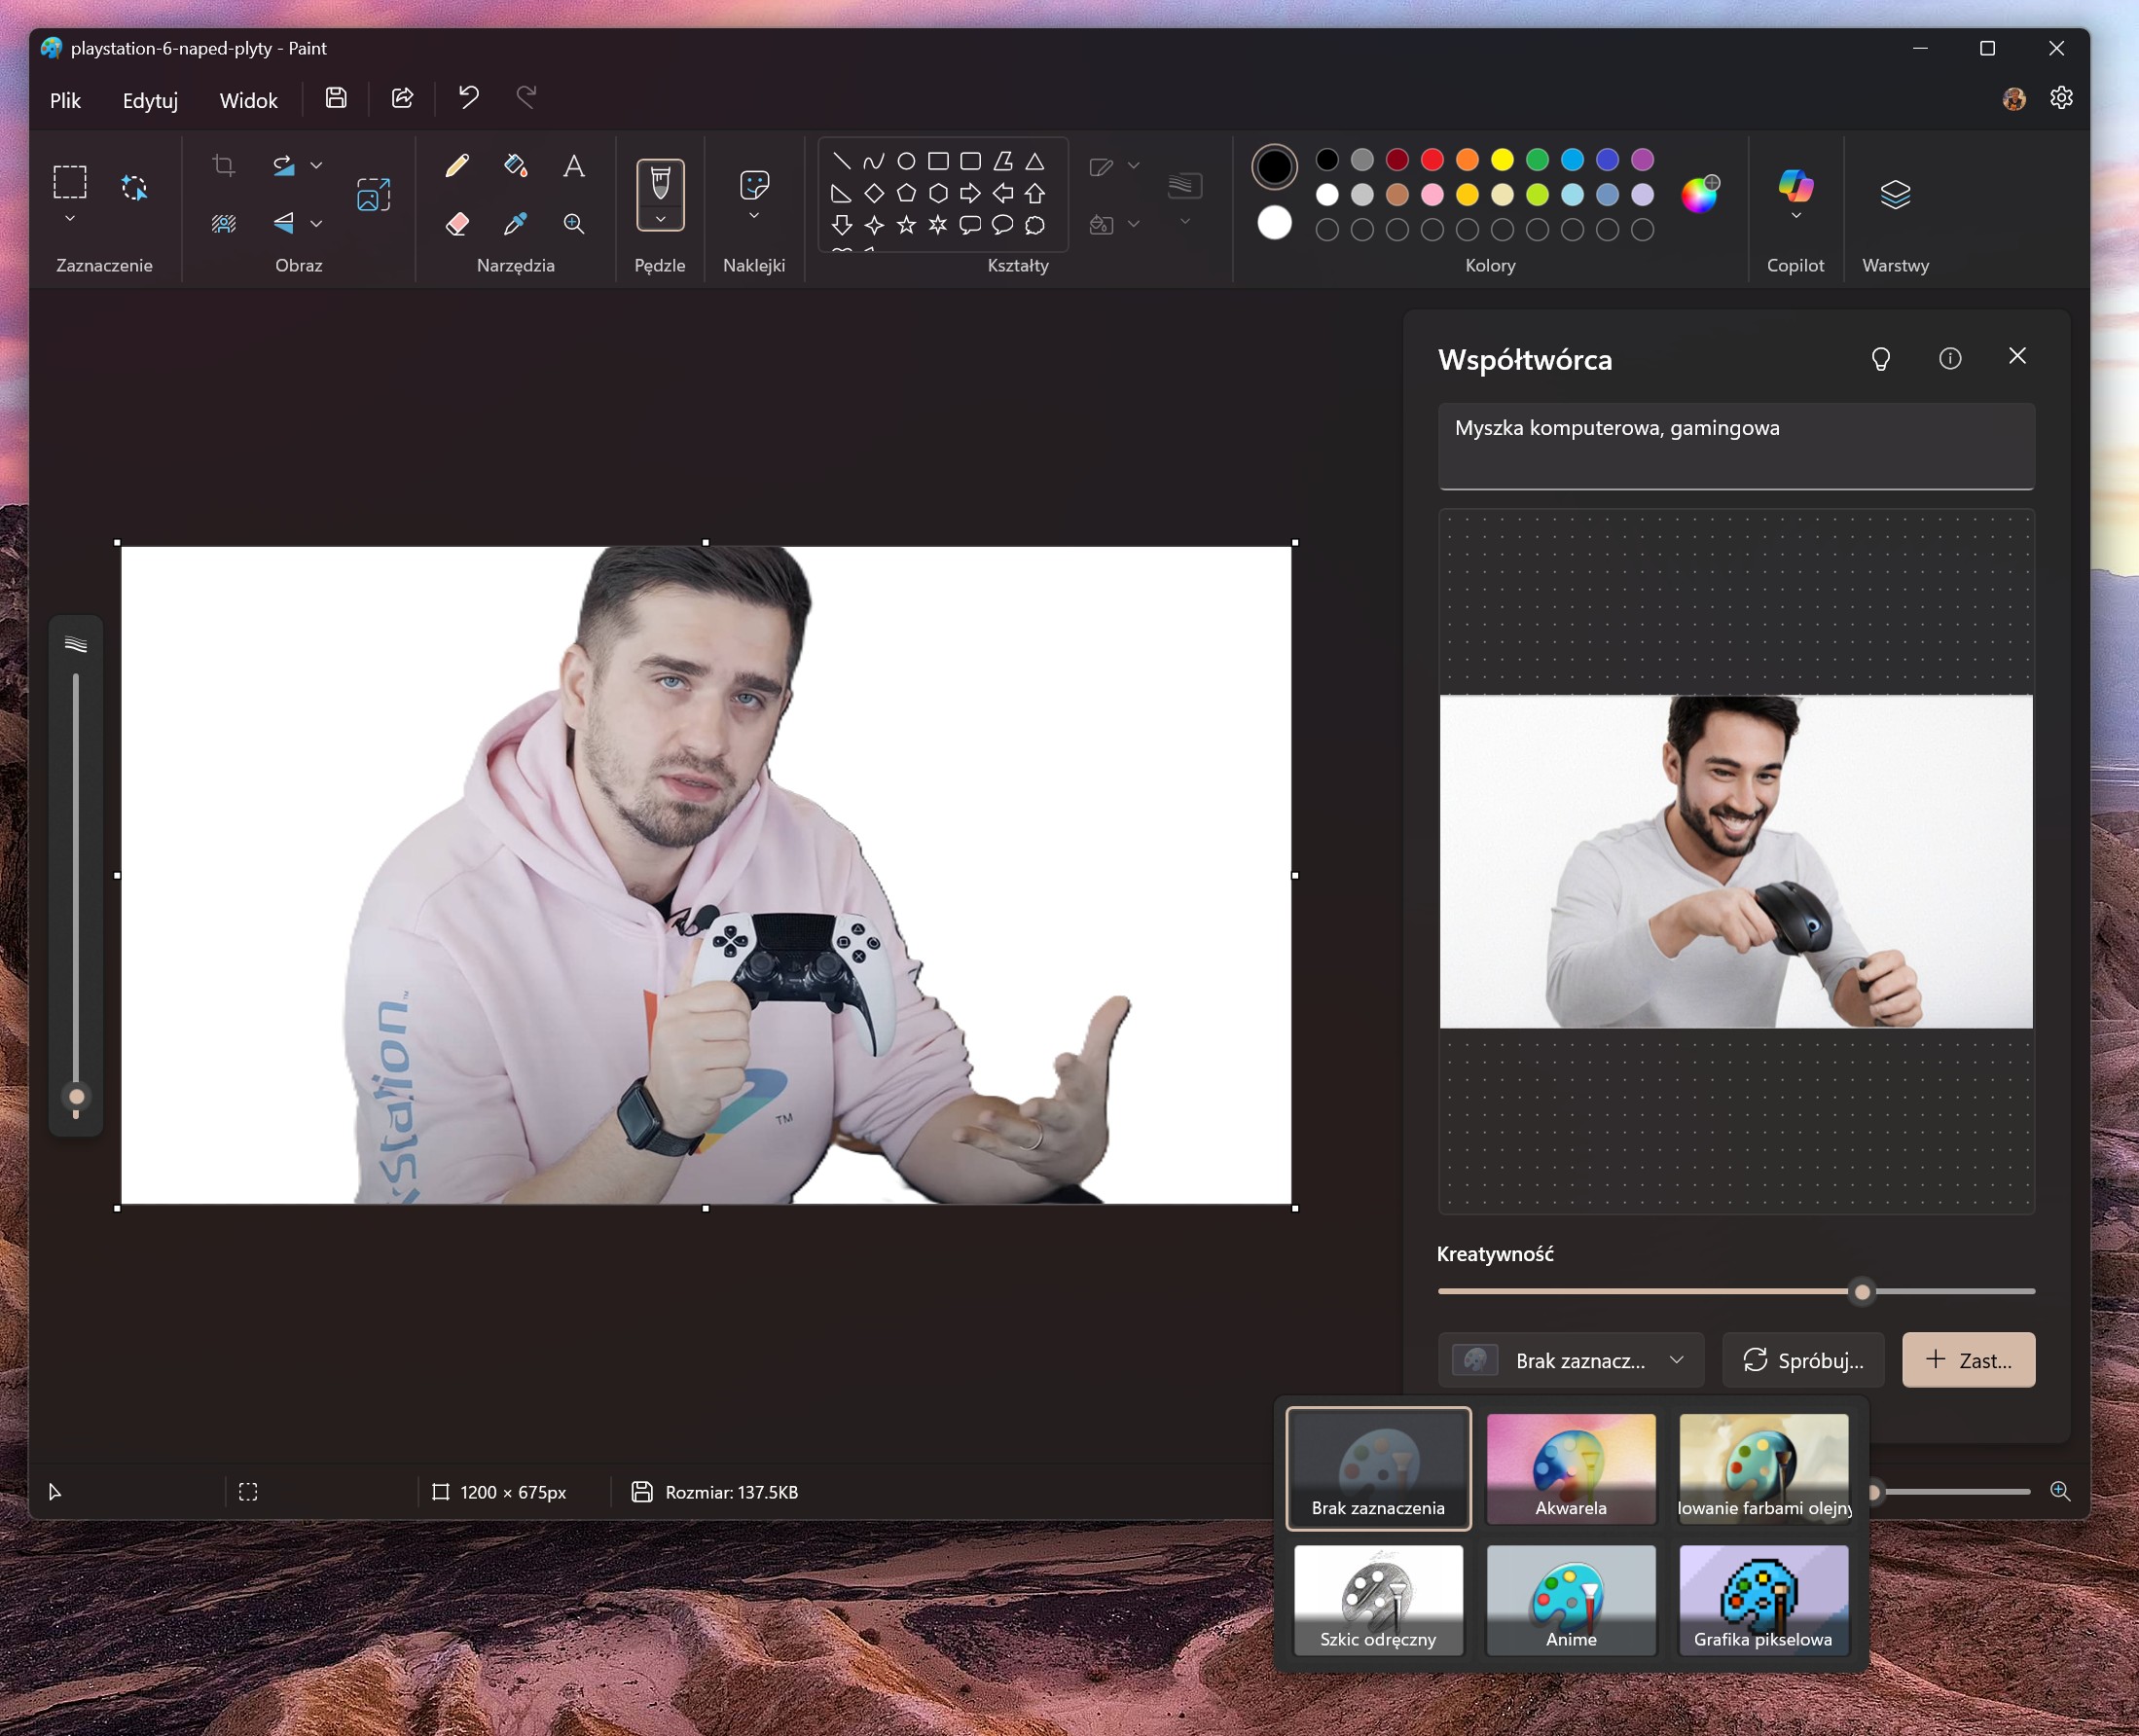This screenshot has height=1736, width=2139.
Task: Expand the shape outline dropdown
Action: click(1133, 166)
